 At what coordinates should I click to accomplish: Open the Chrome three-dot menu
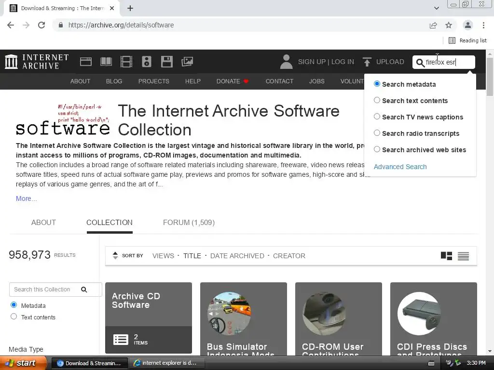pos(483,25)
